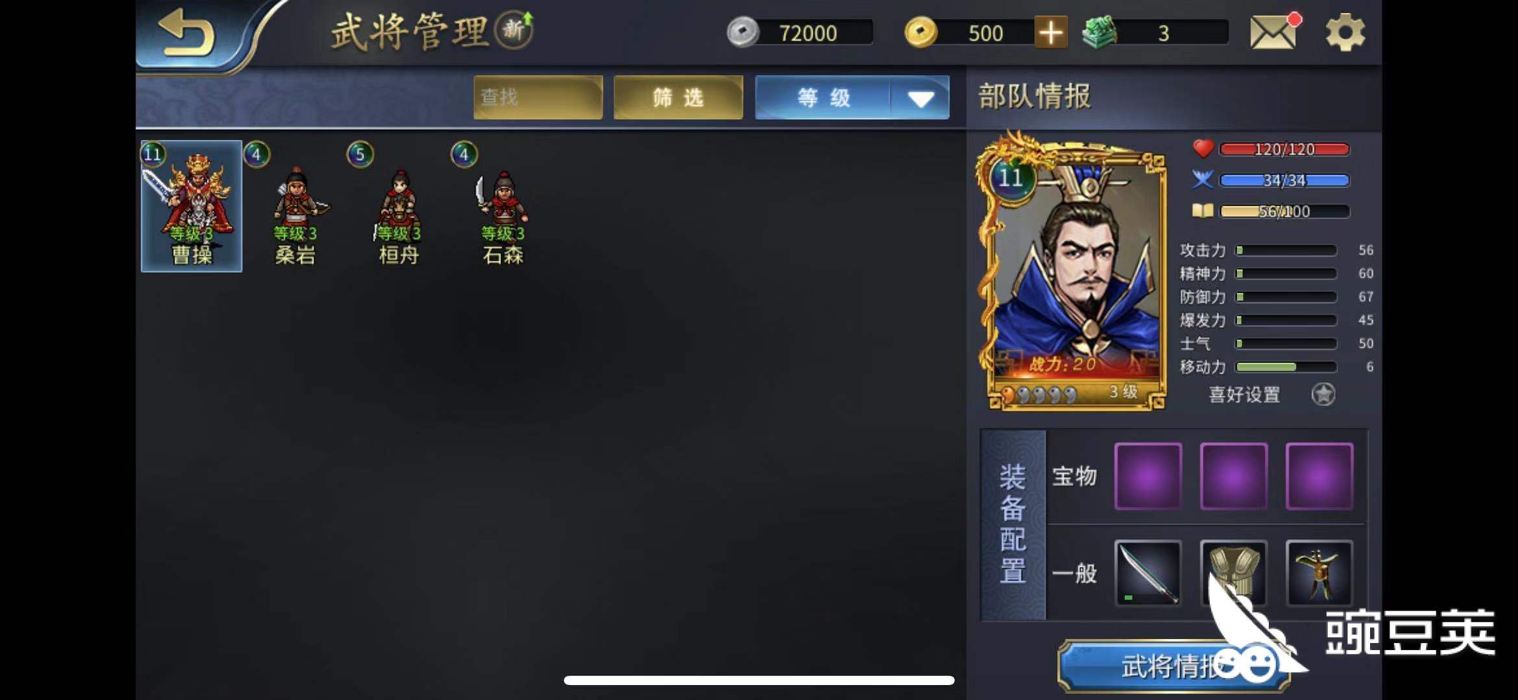Click the first purple 宝物 slot
This screenshot has height=700, width=1518.
tap(1148, 476)
